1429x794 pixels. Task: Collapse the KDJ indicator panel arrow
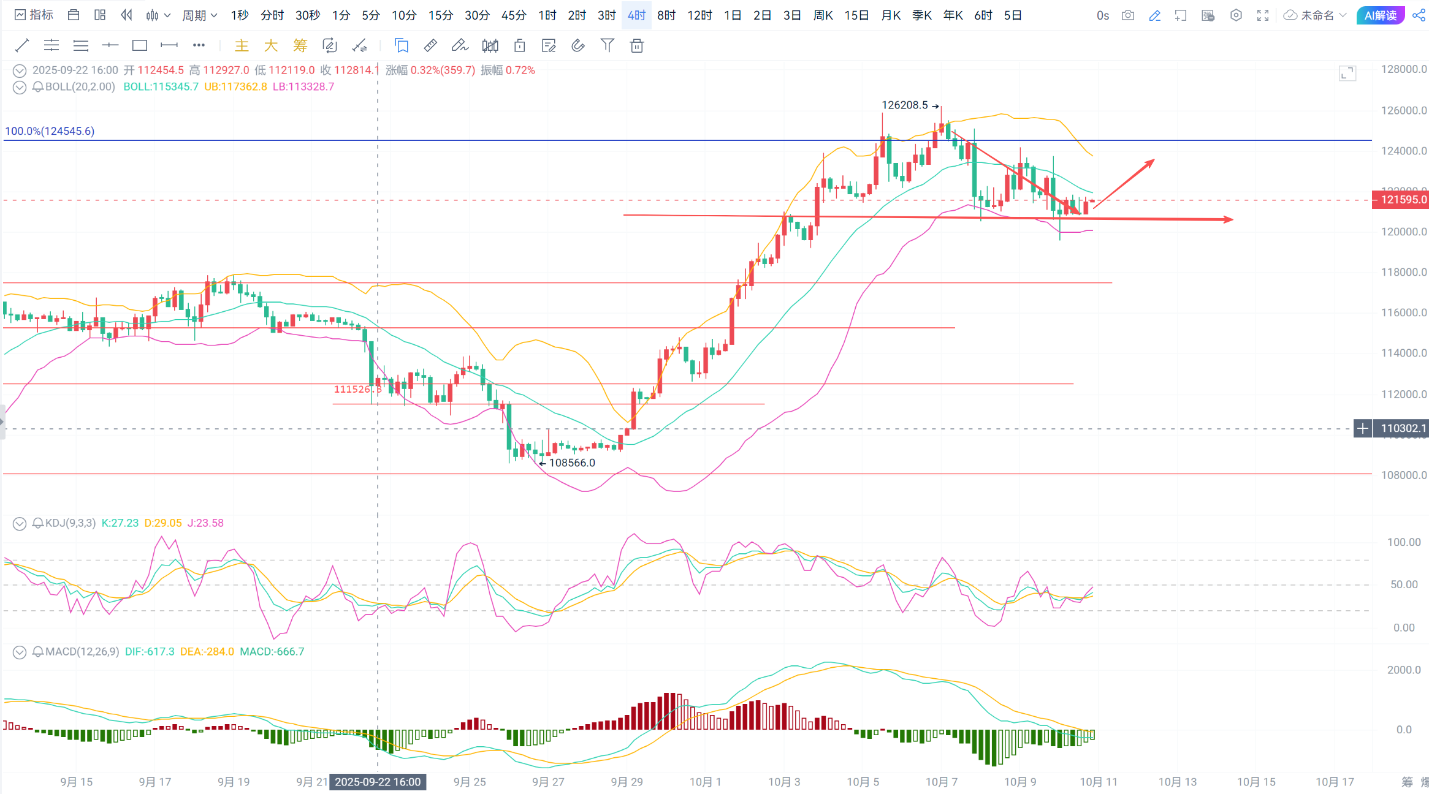point(20,523)
